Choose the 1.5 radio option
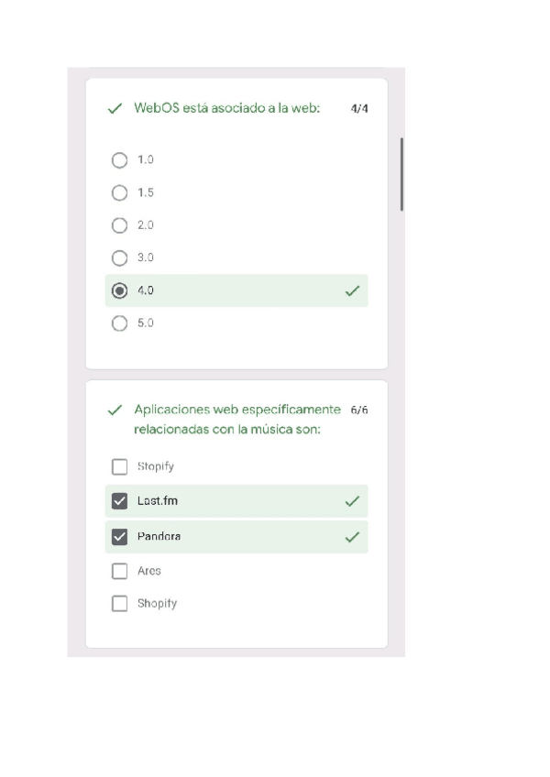 [x=119, y=193]
